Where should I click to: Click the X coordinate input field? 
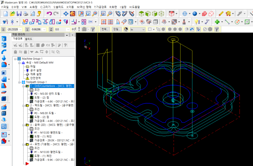pos(13,29)
